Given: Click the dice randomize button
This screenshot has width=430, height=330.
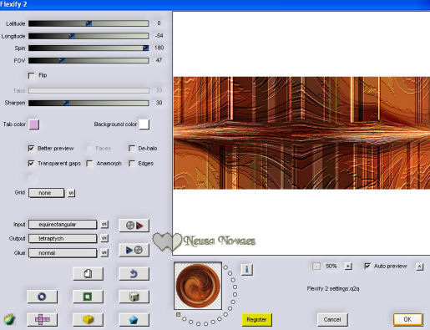Looking at the screenshot, I should tap(134, 297).
